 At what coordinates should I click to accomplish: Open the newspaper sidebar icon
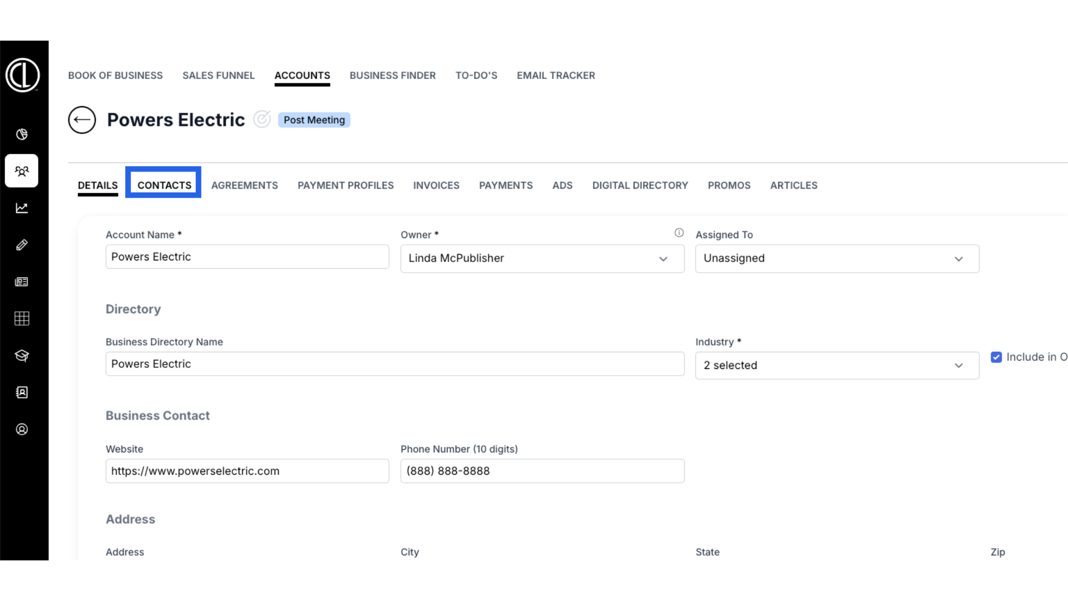click(x=22, y=282)
